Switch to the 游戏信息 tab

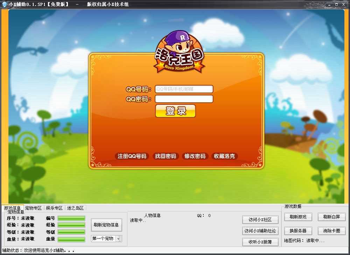coord(12,208)
